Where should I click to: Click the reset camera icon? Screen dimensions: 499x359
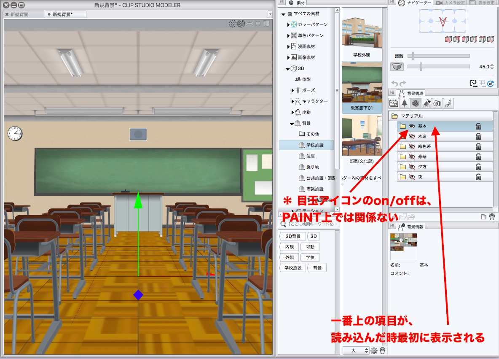[491, 84]
